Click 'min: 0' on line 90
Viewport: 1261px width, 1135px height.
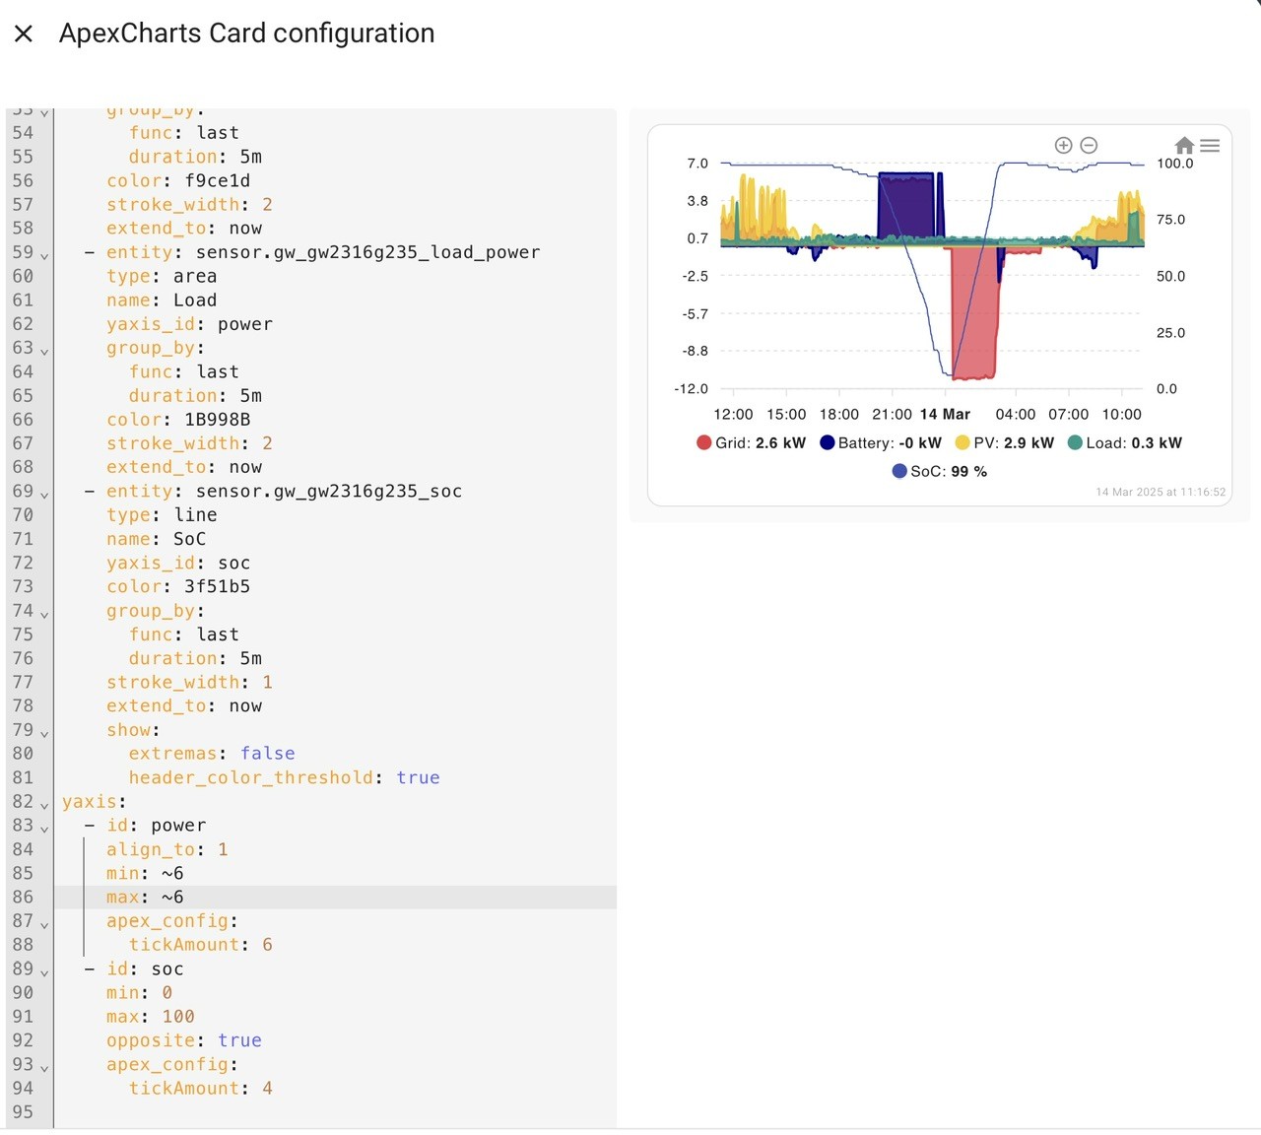[140, 993]
